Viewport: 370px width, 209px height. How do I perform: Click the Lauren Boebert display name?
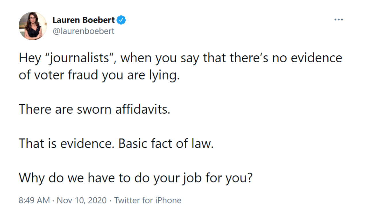click(84, 20)
